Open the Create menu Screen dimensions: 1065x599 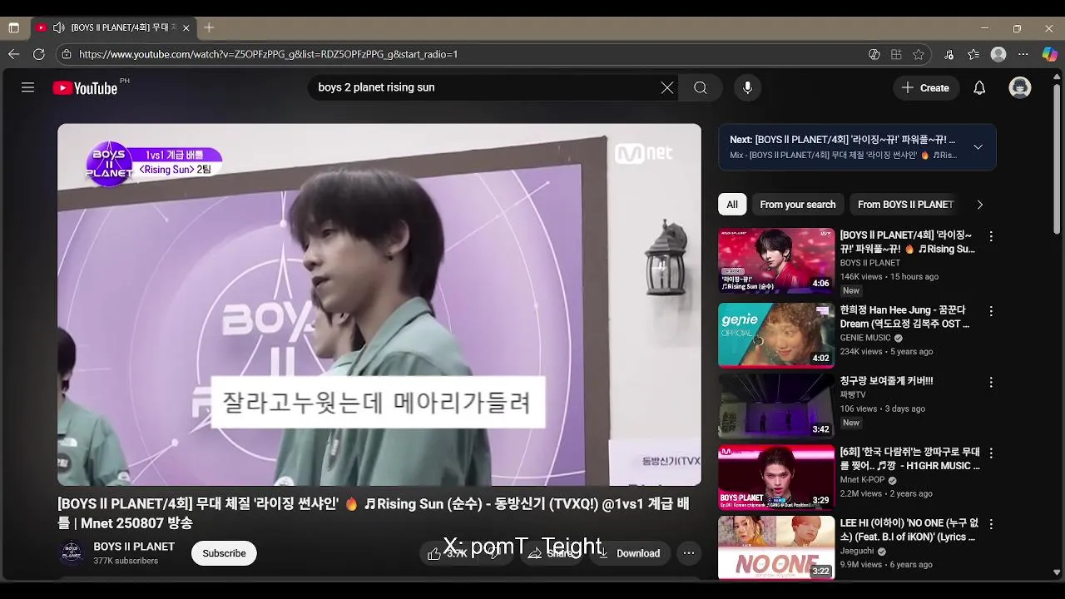coord(925,87)
